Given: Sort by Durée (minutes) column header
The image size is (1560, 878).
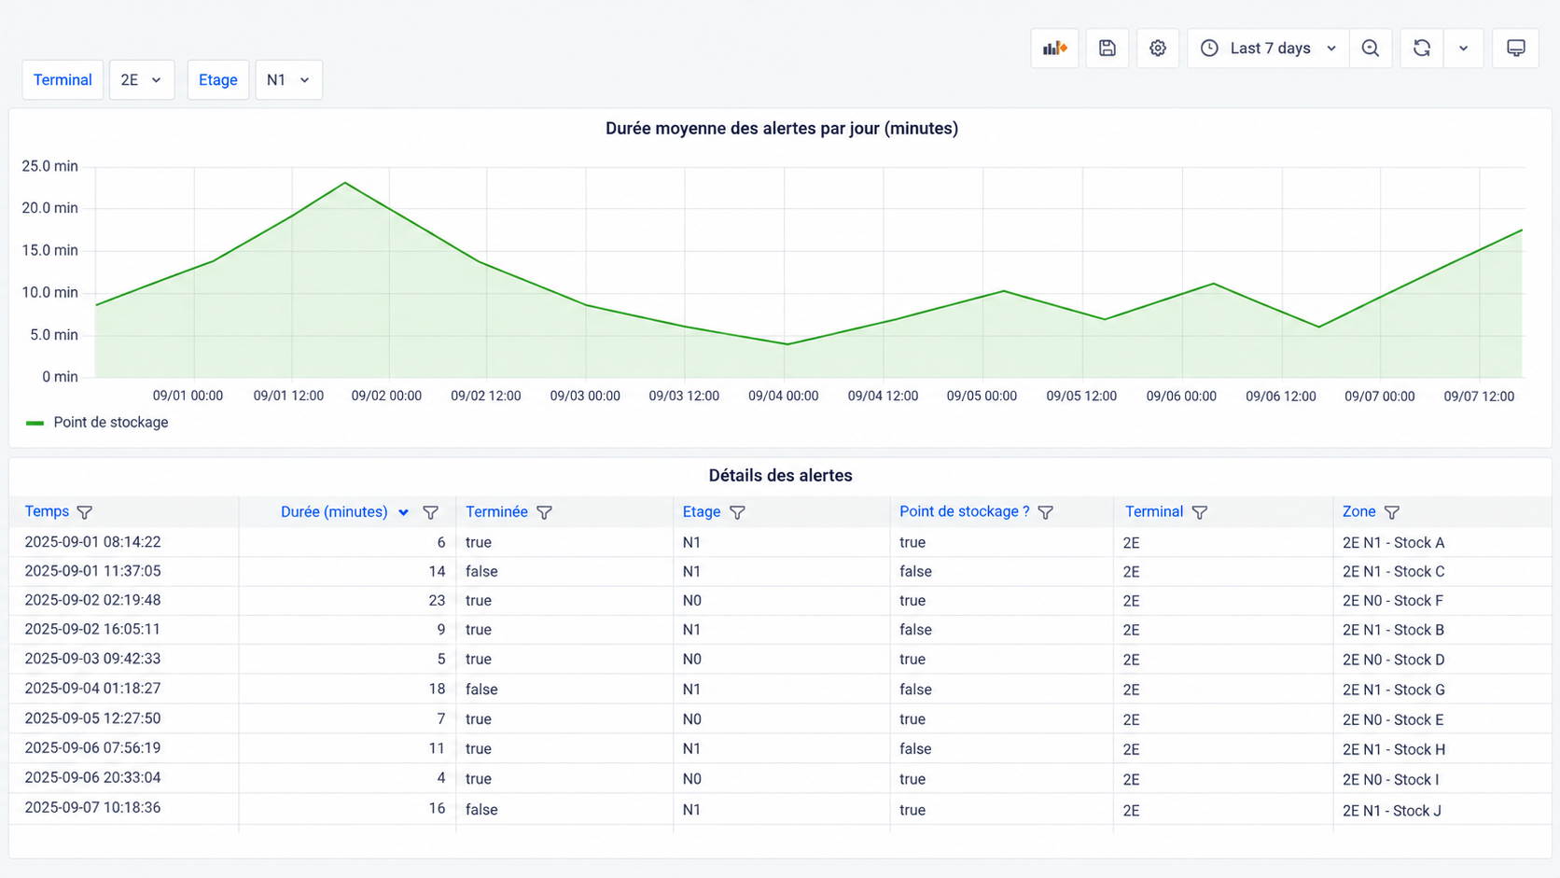Looking at the screenshot, I should tap(334, 512).
